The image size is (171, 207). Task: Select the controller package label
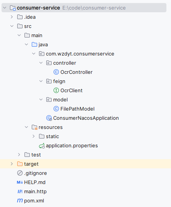click(x=65, y=63)
